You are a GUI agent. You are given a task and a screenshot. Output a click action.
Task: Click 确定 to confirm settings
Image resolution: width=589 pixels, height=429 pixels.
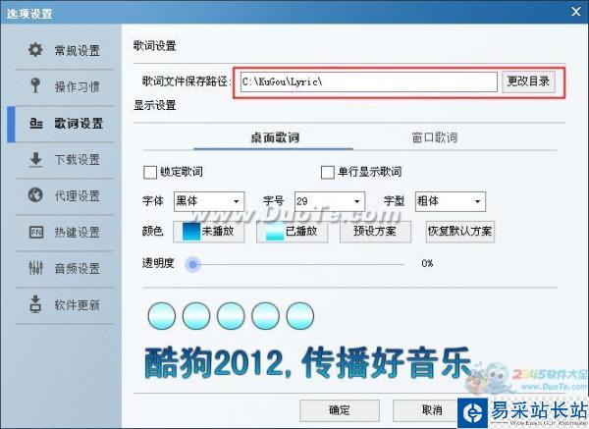[x=340, y=410]
